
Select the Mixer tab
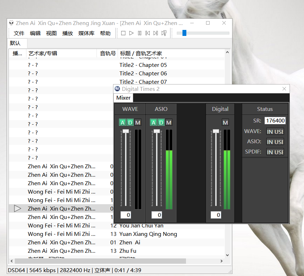[x=123, y=98]
